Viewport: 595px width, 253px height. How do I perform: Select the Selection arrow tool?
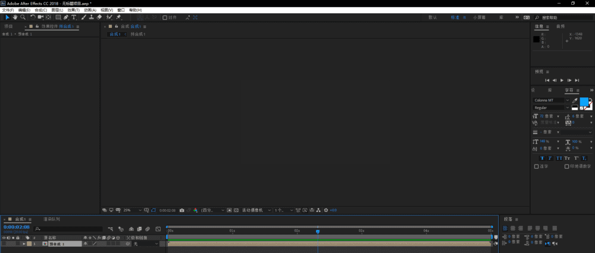pyautogui.click(x=7, y=17)
